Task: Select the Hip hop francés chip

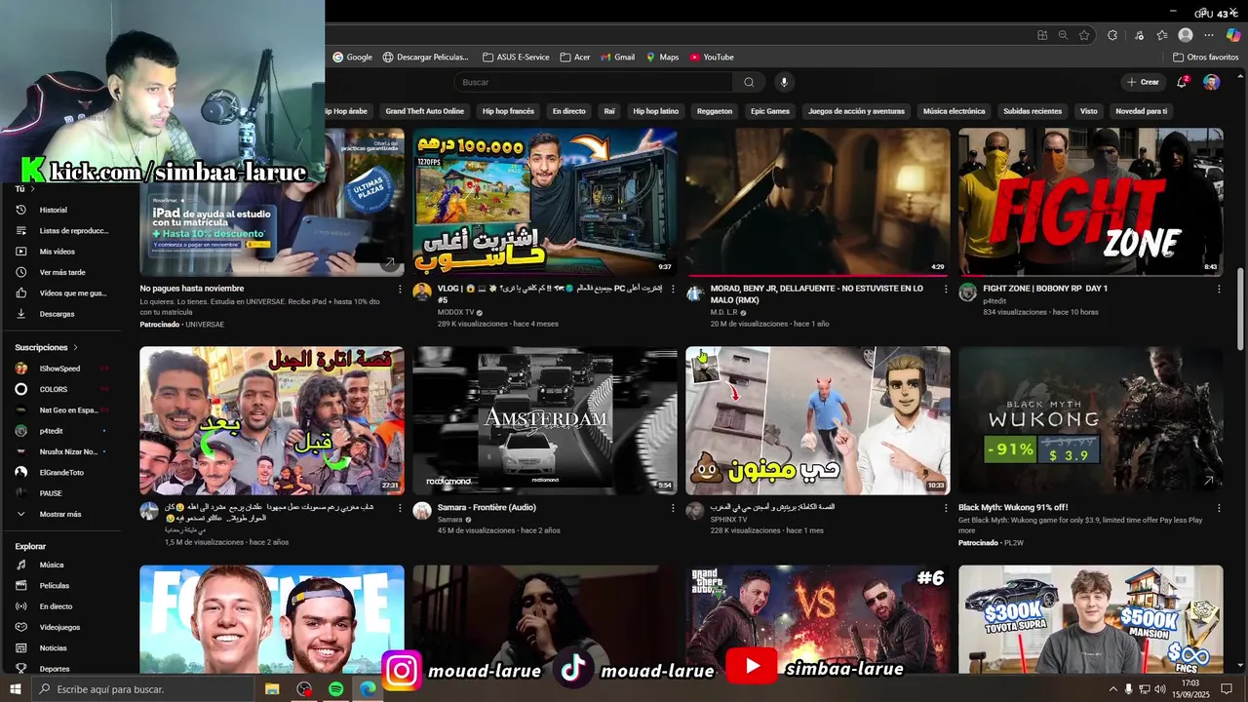Action: pos(508,111)
